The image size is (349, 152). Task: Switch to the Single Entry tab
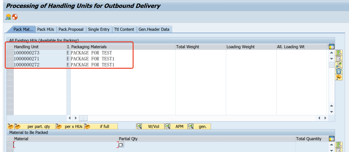pos(99,29)
